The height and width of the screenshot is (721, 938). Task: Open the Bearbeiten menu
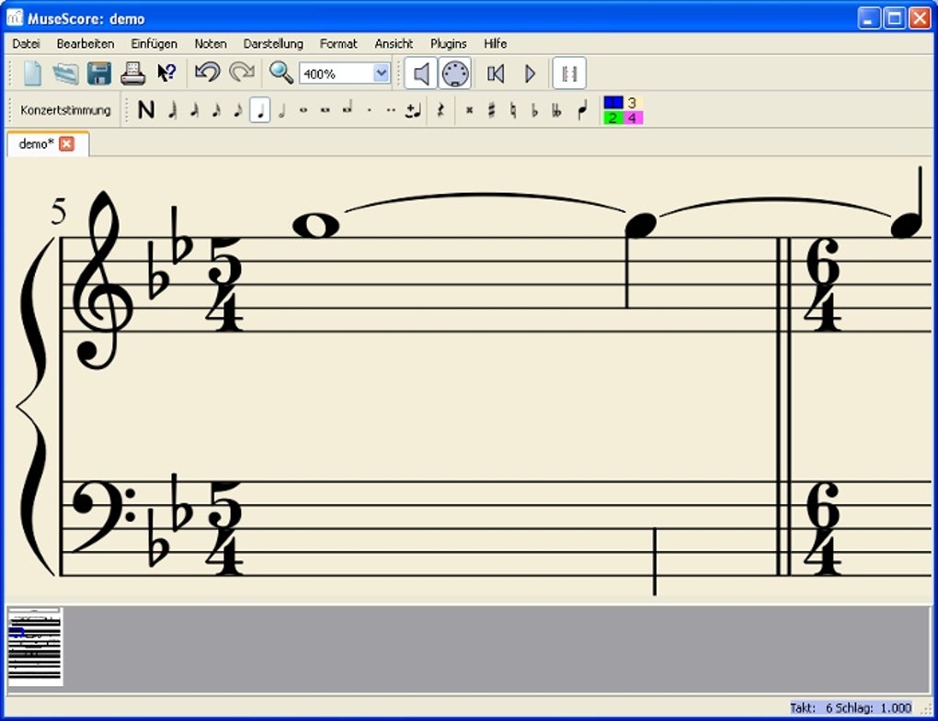click(86, 43)
